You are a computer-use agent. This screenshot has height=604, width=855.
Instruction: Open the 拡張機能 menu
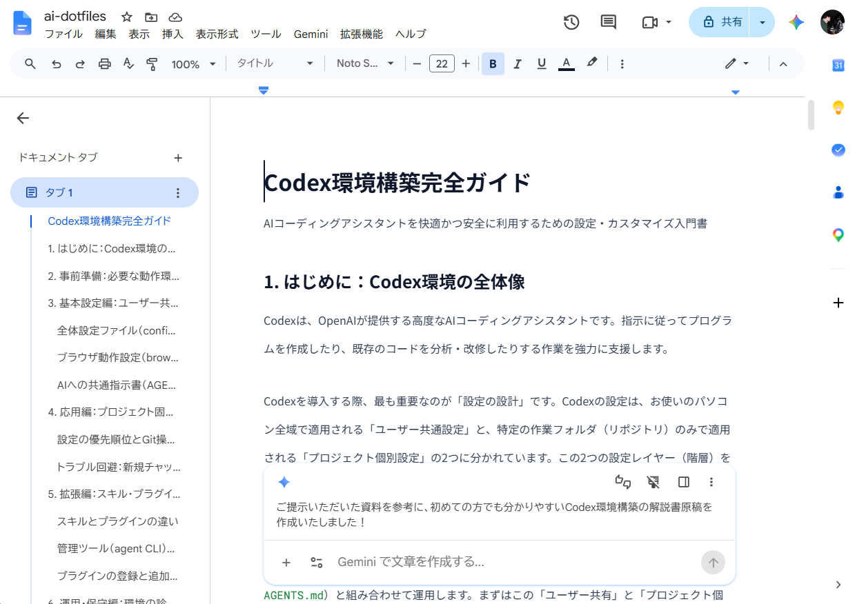tap(361, 34)
